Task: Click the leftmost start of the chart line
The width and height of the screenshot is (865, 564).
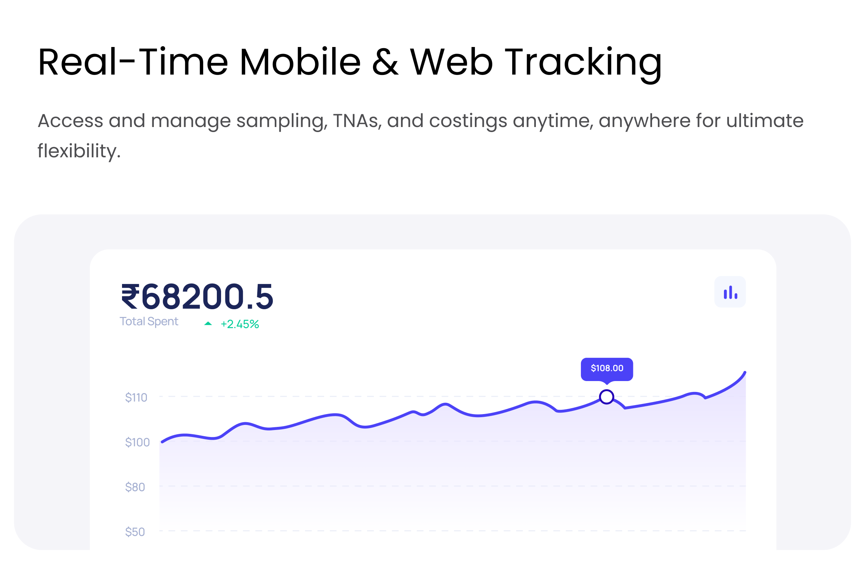Action: point(162,442)
